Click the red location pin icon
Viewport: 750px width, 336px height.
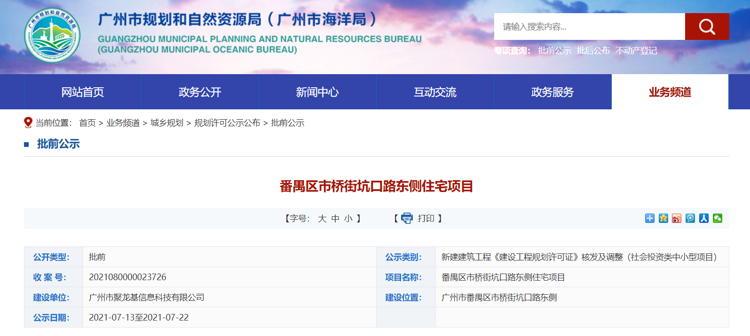tap(28, 122)
